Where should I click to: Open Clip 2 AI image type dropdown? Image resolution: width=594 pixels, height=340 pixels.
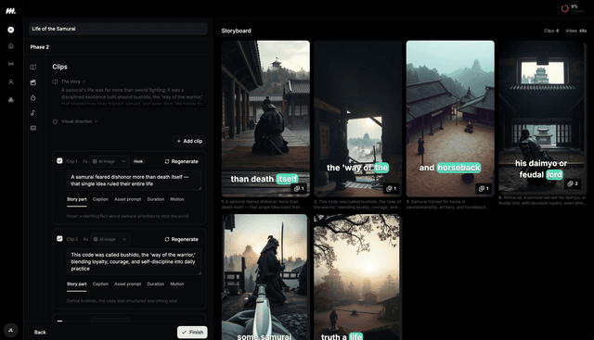pyautogui.click(x=110, y=239)
